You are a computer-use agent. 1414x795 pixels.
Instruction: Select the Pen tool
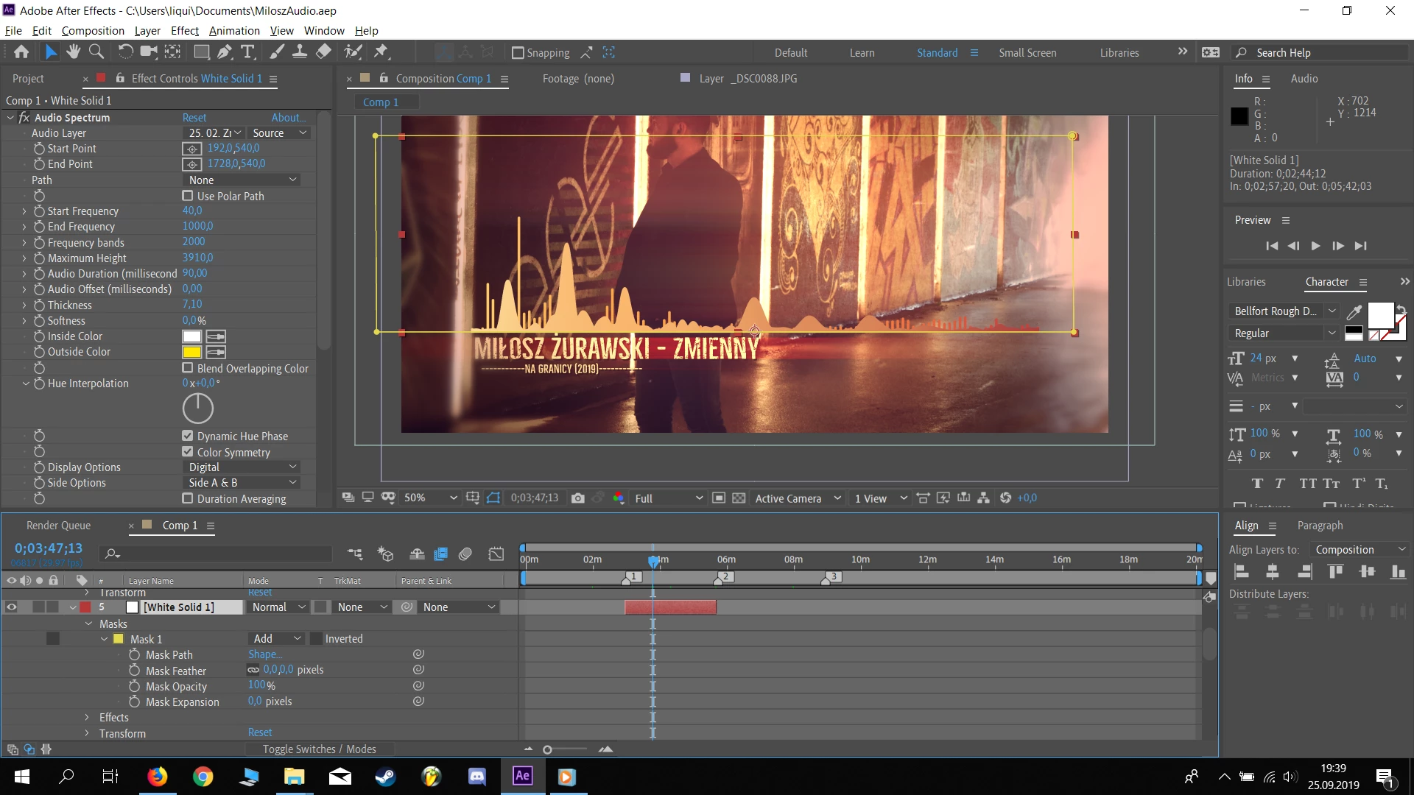point(225,52)
